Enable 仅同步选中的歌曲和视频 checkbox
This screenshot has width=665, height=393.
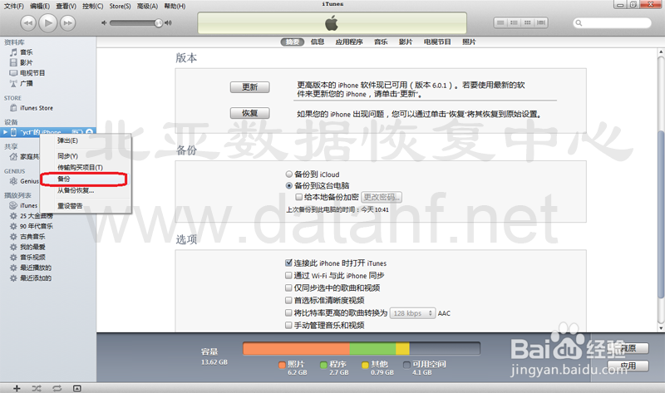click(288, 287)
